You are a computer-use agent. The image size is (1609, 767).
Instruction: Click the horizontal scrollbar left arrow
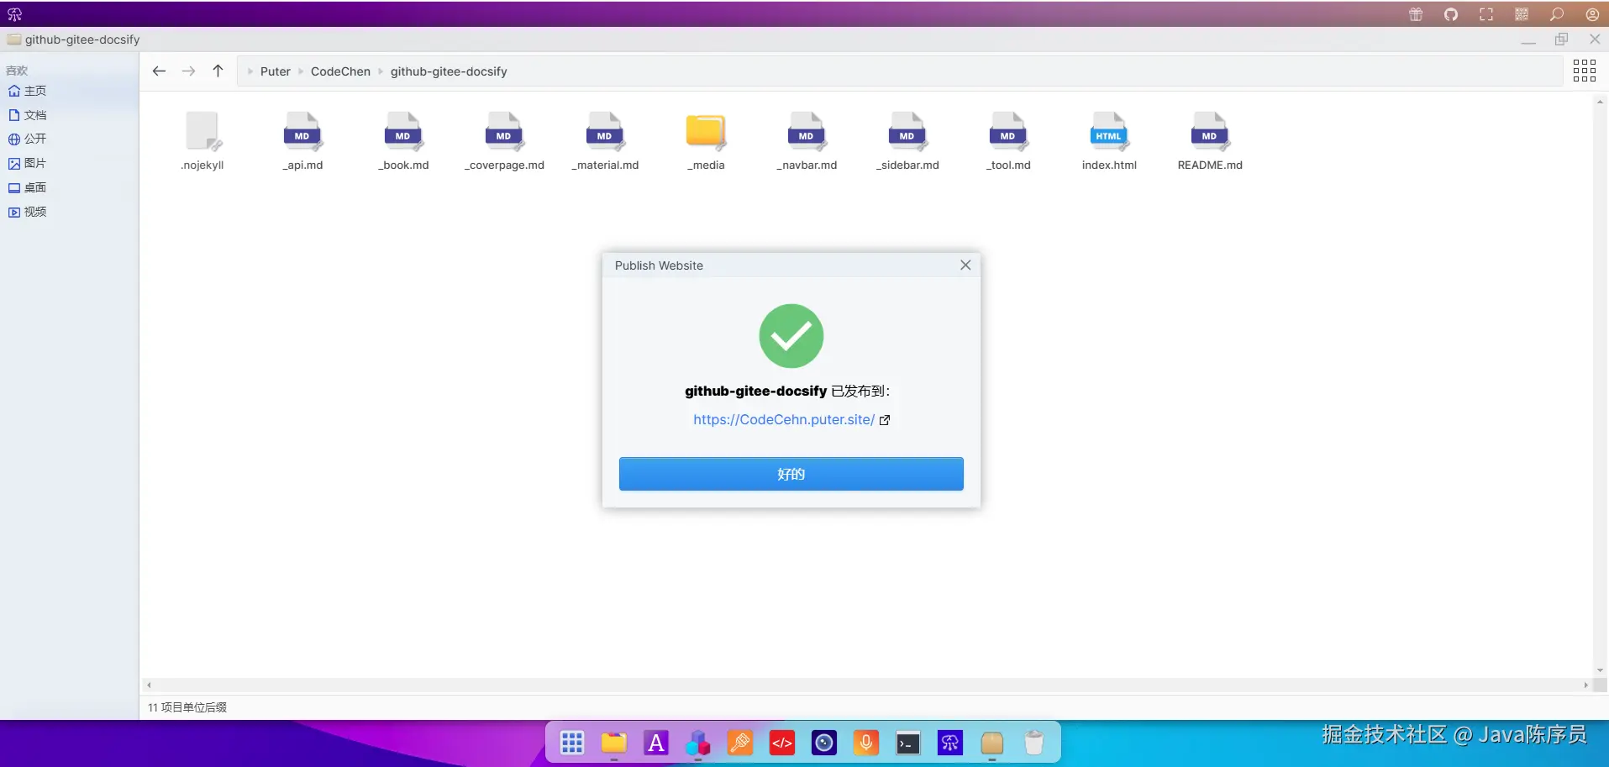pyautogui.click(x=149, y=685)
